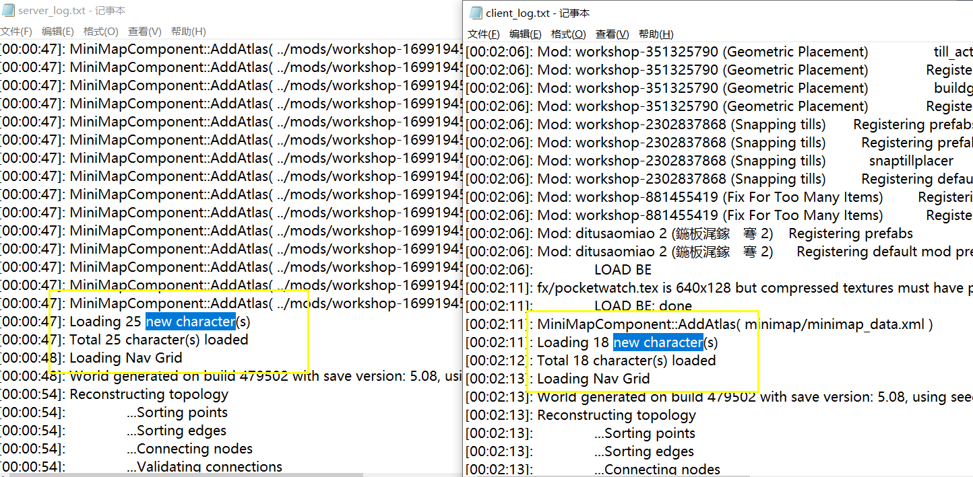Click Geometric Placement line ending 'buildg'

tap(720, 88)
